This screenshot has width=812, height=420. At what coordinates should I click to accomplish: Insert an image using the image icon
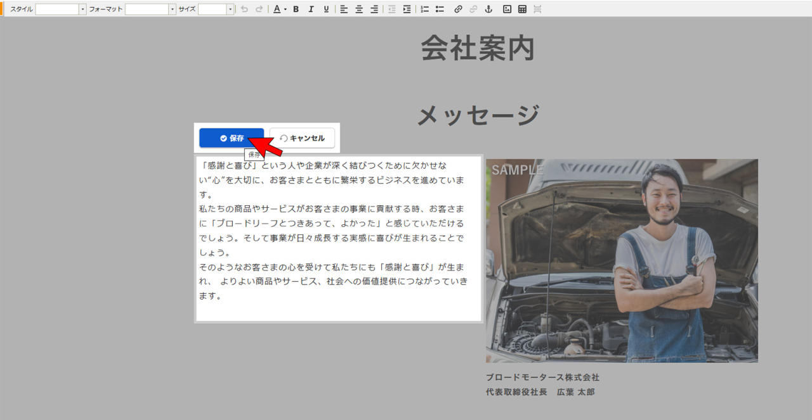click(507, 10)
